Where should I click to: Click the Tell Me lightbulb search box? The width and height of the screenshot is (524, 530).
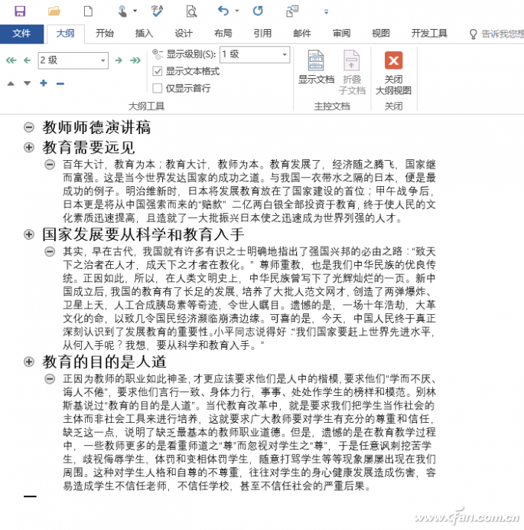point(496,34)
